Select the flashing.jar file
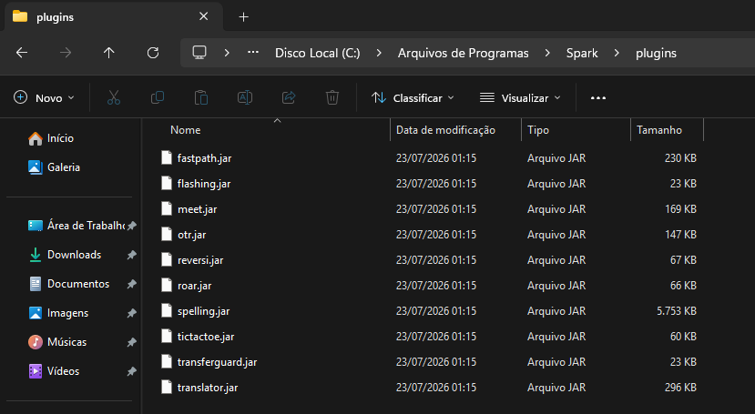This screenshot has height=414, width=755. tap(204, 184)
